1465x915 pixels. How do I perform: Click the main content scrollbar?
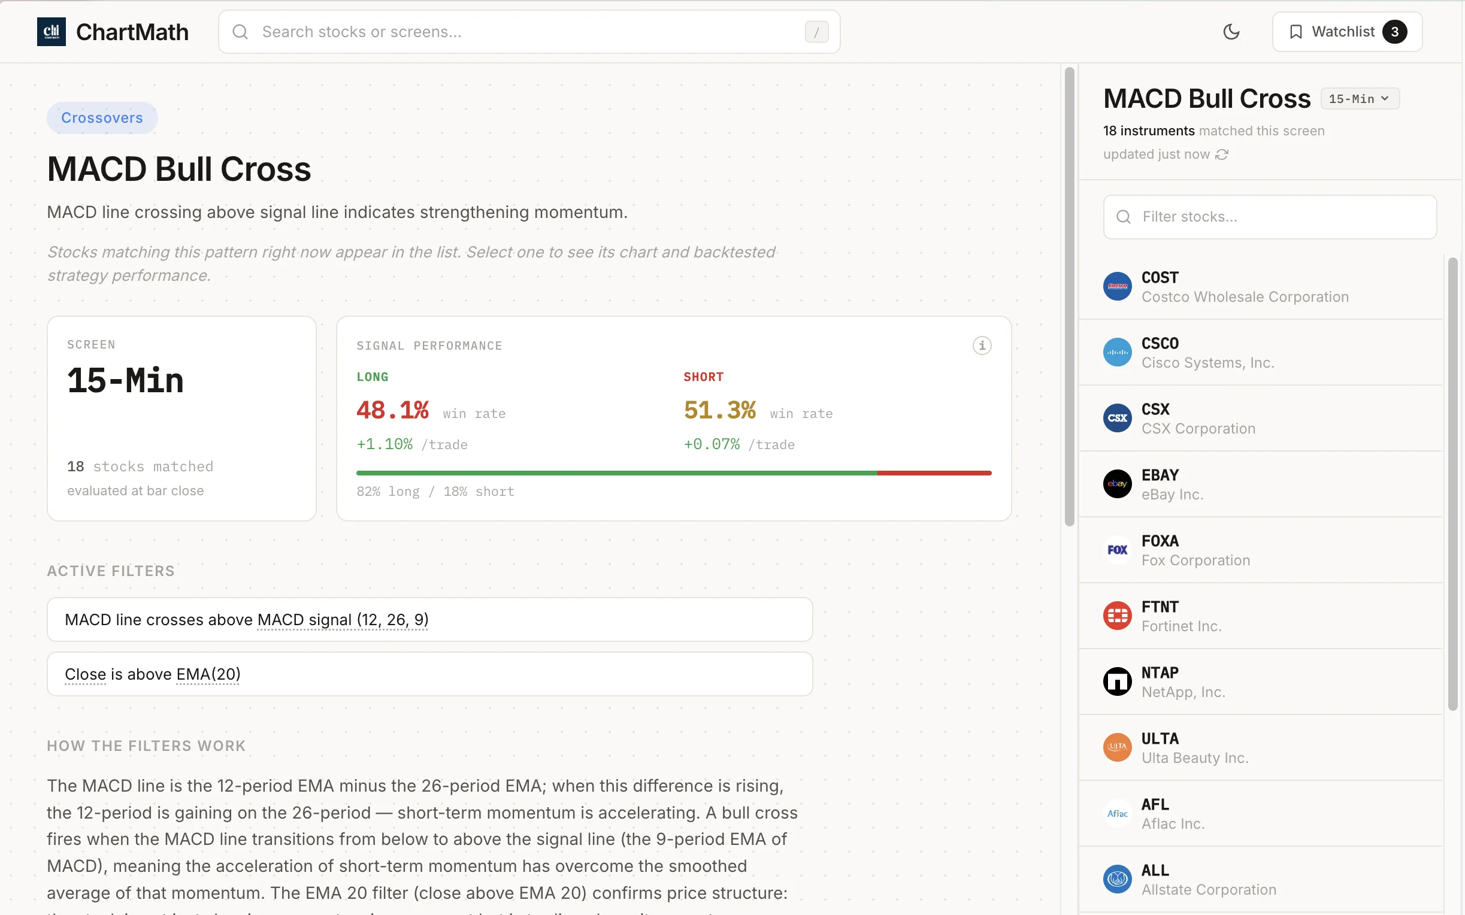click(x=1069, y=296)
